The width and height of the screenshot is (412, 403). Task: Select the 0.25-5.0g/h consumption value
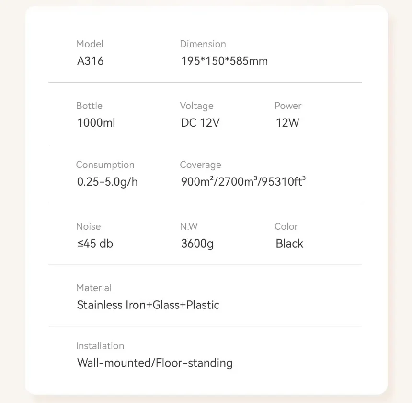107,182
